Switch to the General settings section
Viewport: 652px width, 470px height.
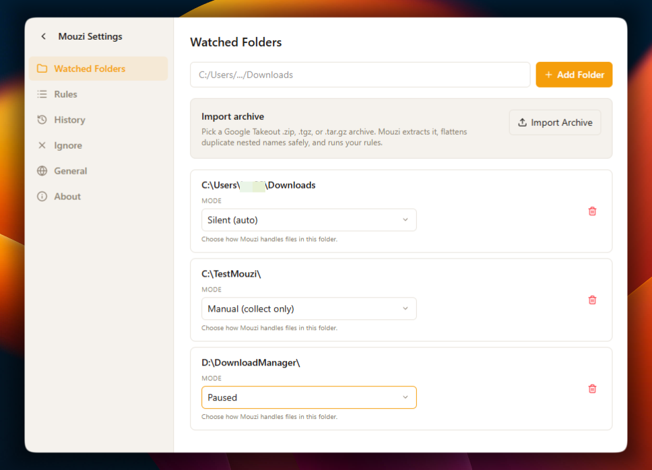98,171
